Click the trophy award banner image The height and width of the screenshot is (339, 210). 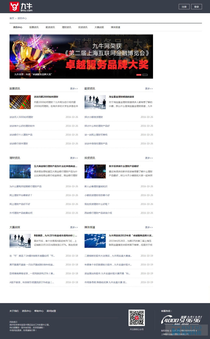(81, 56)
